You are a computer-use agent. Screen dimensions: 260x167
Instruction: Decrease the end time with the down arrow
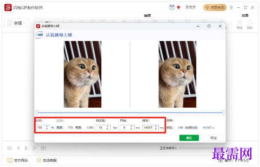point(156,129)
